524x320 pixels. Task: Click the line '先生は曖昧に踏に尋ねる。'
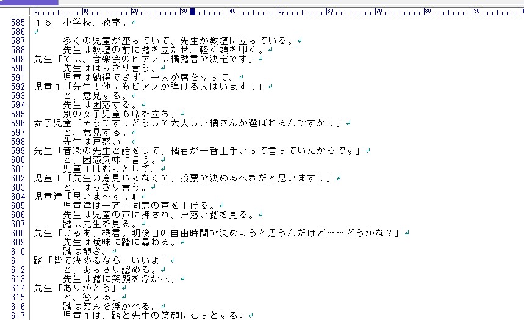tap(120, 242)
